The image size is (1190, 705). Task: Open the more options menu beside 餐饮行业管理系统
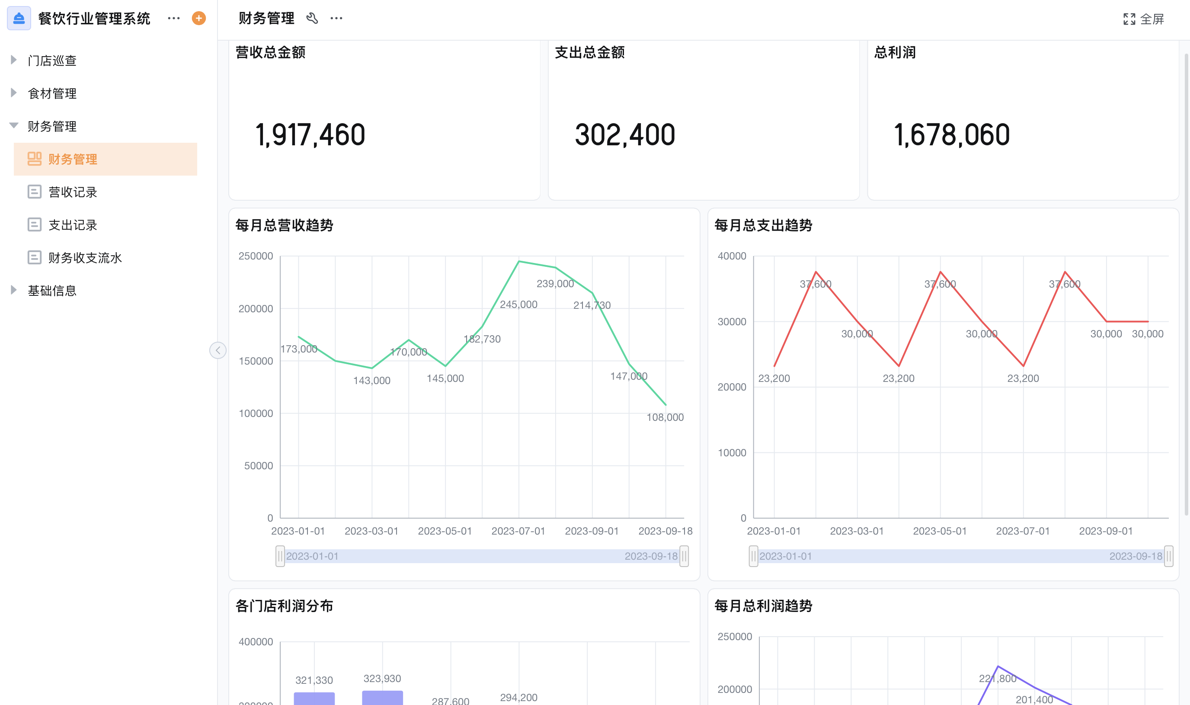174,19
